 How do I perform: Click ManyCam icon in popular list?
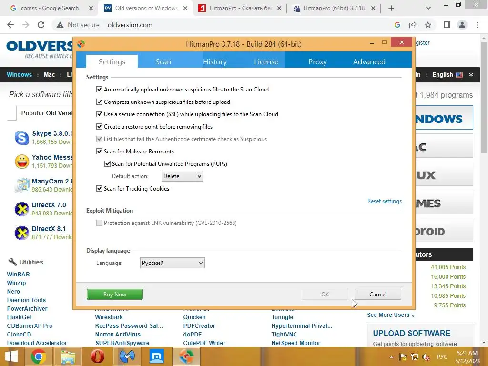point(22,185)
